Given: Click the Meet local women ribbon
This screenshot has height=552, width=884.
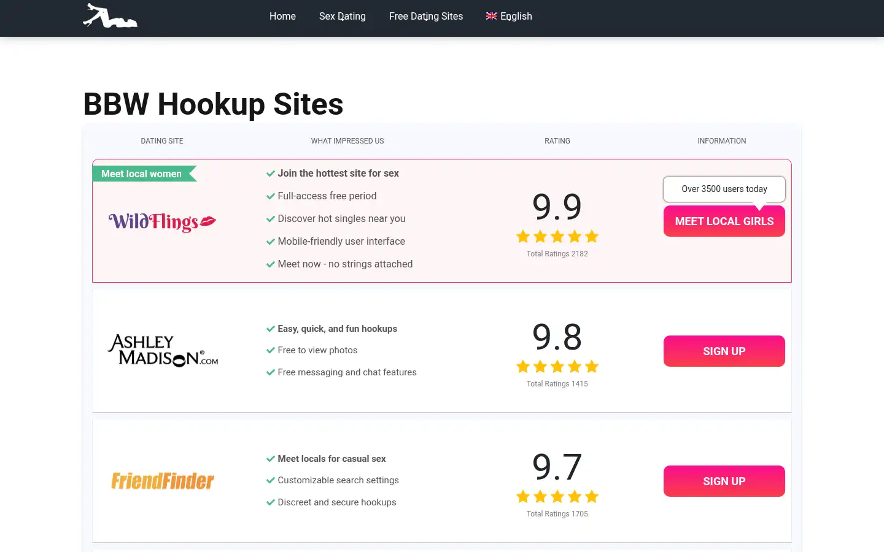Looking at the screenshot, I should [x=145, y=174].
